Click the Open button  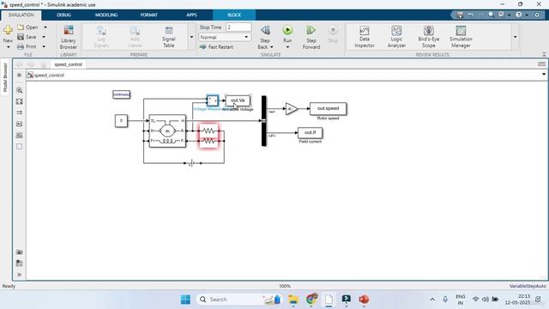click(28, 27)
